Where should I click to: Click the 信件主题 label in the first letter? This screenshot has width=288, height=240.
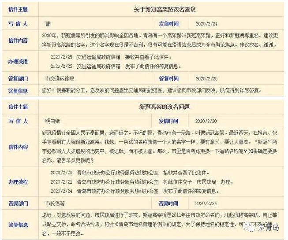18,9
